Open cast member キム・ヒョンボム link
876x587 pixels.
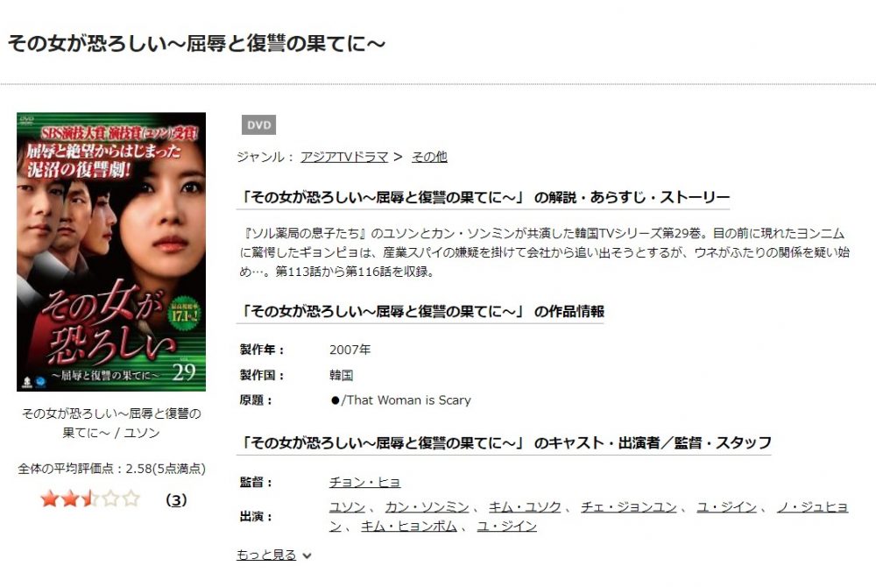[x=409, y=526]
